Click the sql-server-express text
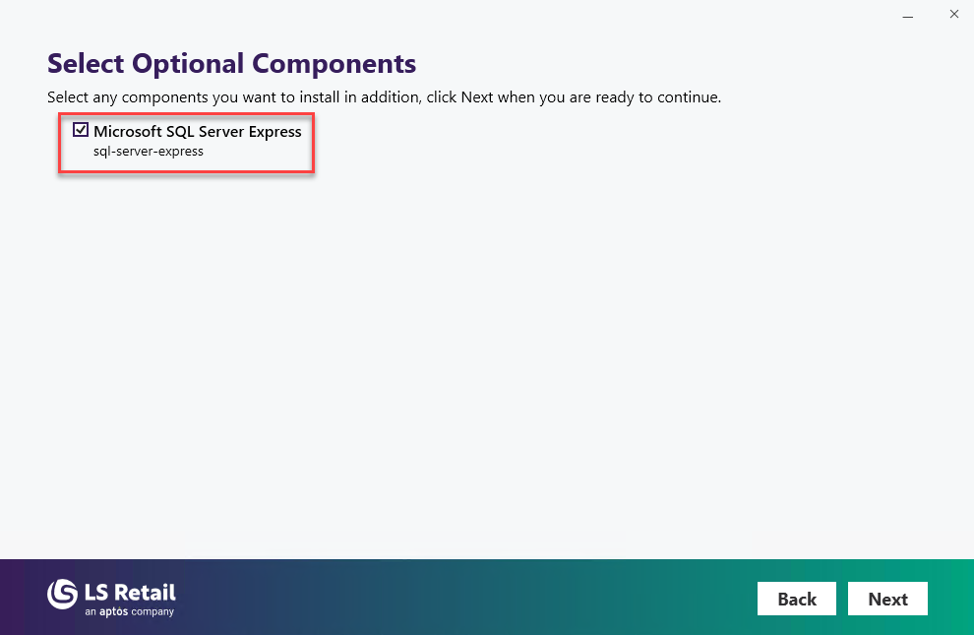The width and height of the screenshot is (974, 635). click(148, 151)
